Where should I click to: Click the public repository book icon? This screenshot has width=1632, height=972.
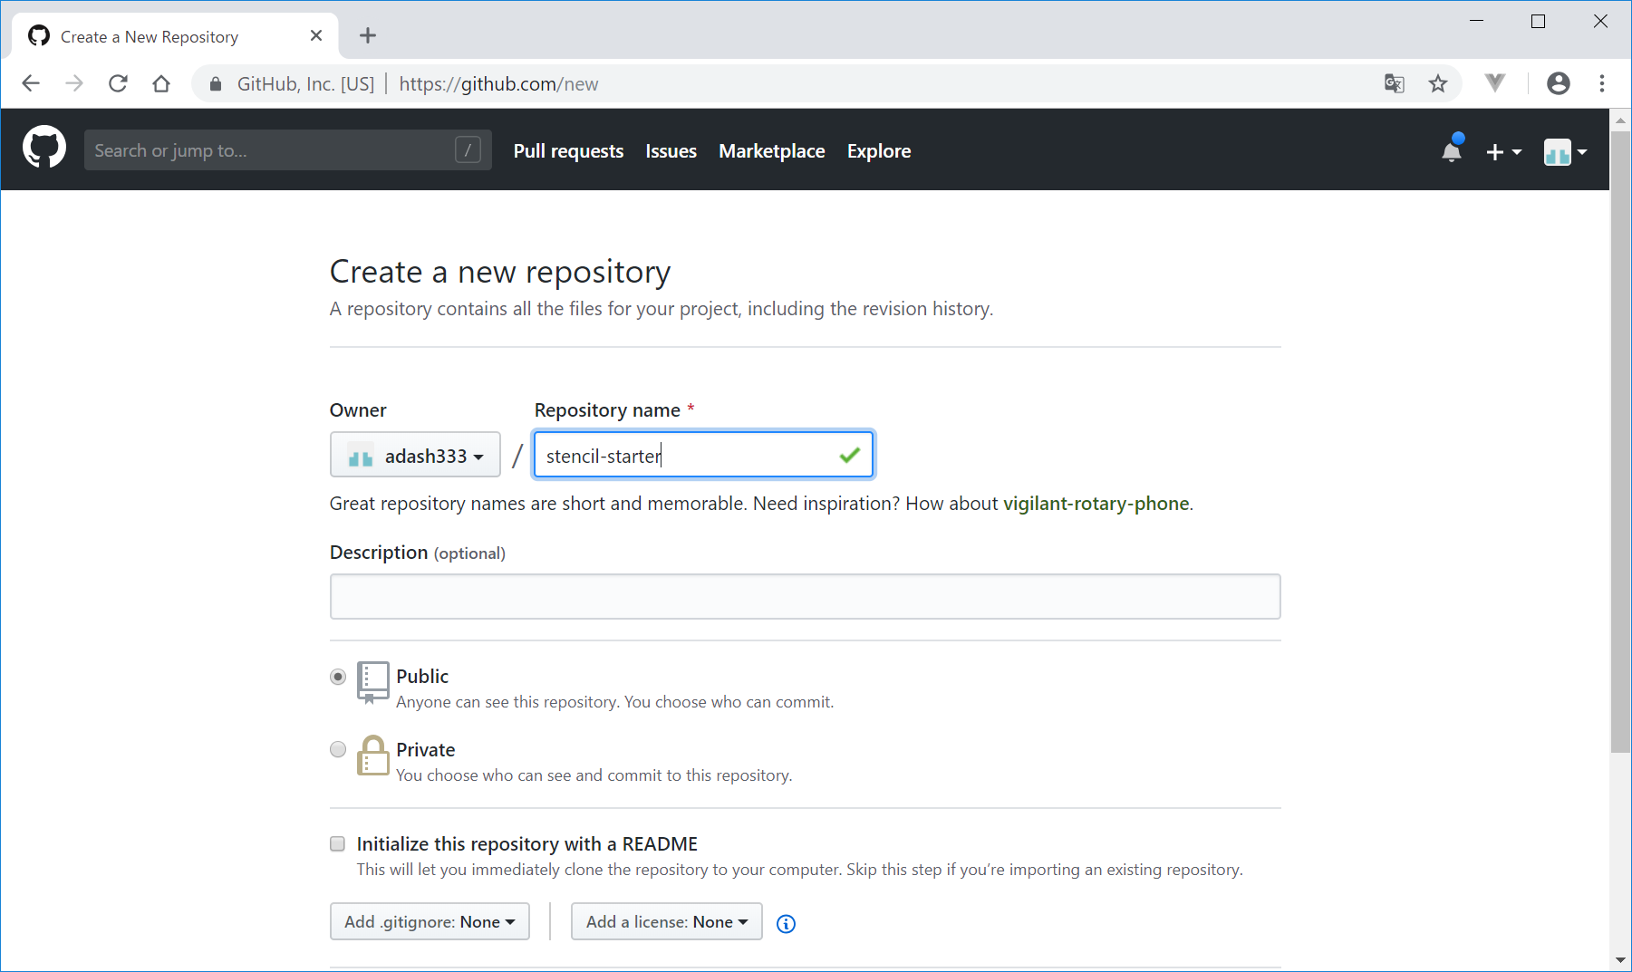coord(372,682)
